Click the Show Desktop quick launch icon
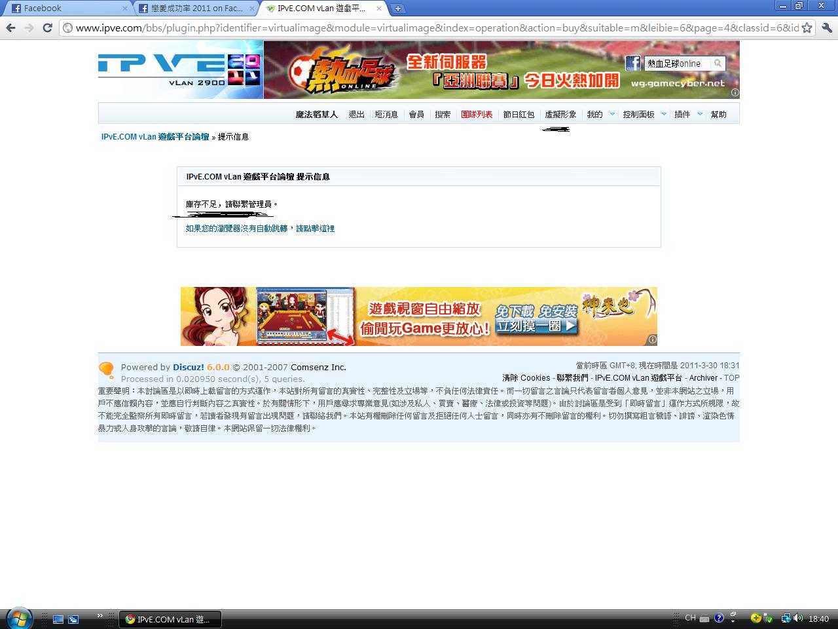This screenshot has height=629, width=838. 58,619
